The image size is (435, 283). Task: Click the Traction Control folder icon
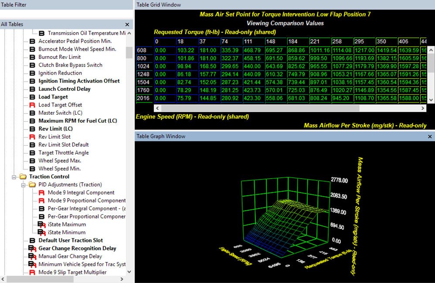coord(23,177)
